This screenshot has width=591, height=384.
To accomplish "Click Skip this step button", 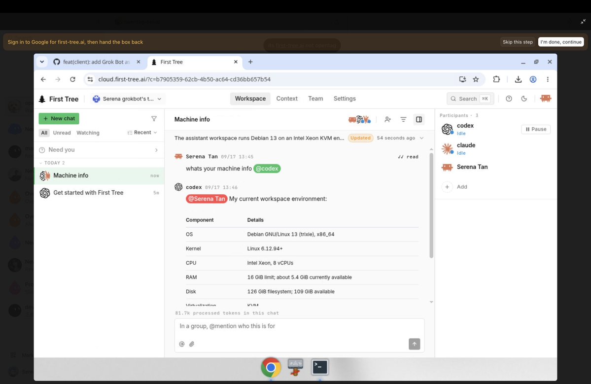I will (518, 42).
